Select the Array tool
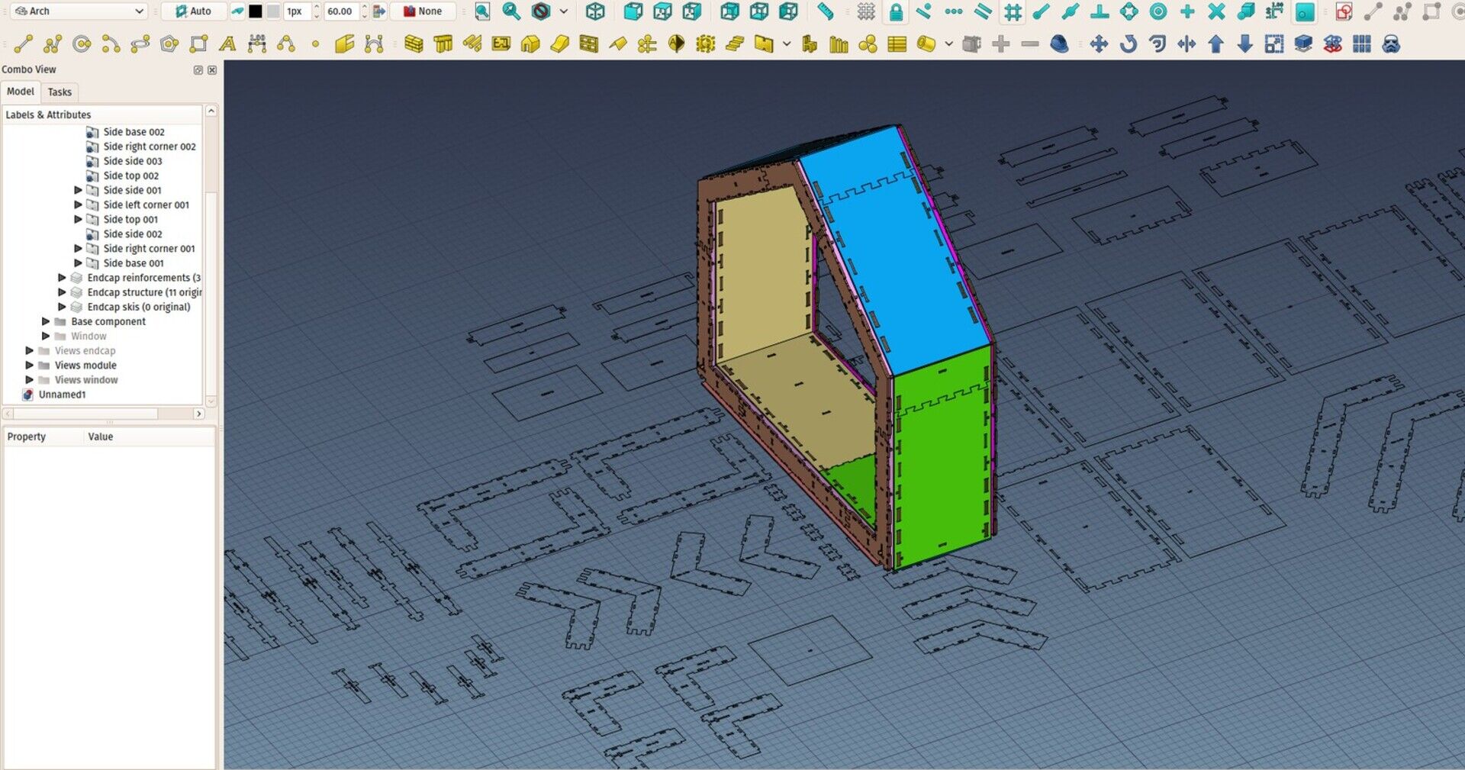The height and width of the screenshot is (770, 1465). coord(1362,44)
